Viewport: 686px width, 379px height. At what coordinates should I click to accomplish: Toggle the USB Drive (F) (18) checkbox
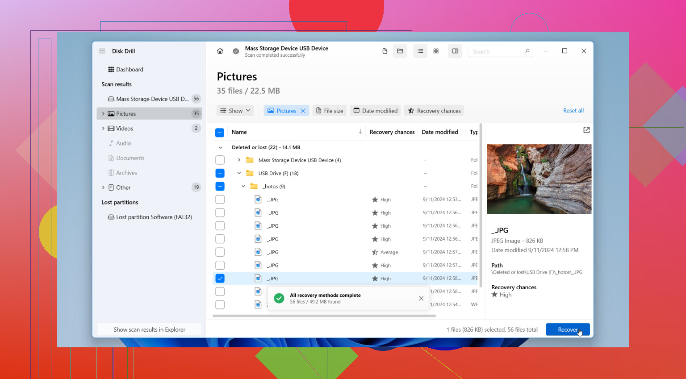click(220, 173)
